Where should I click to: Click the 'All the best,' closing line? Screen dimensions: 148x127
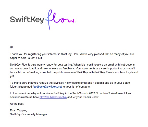click(17, 104)
